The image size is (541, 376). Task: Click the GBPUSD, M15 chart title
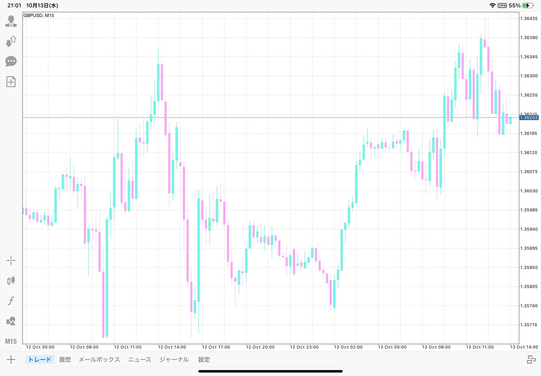39,16
